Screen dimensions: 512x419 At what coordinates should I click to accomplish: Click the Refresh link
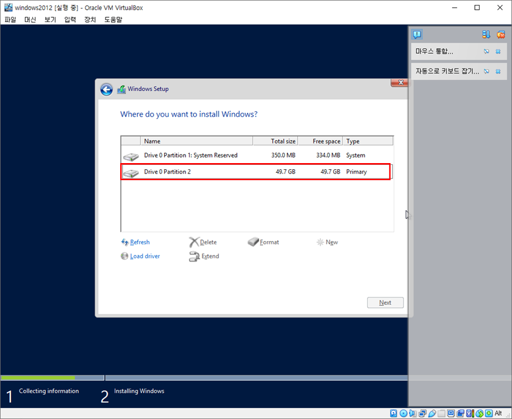[135, 242]
